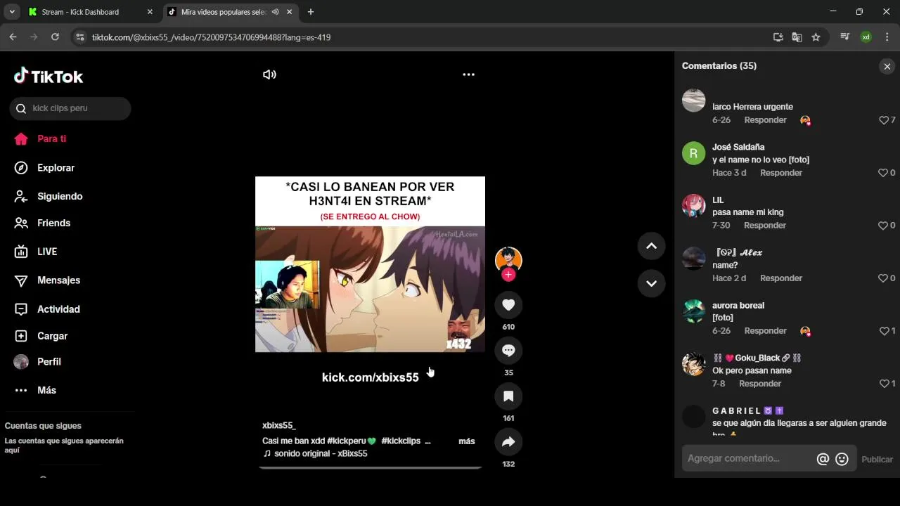Open a new browser tab
900x506 pixels.
coord(311,12)
